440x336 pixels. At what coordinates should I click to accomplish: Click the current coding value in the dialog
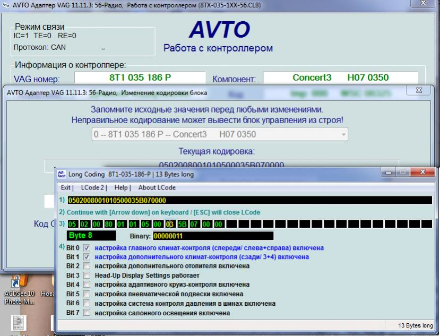tap(221, 165)
